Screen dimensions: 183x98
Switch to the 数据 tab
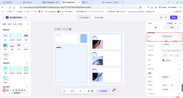(20, 24)
